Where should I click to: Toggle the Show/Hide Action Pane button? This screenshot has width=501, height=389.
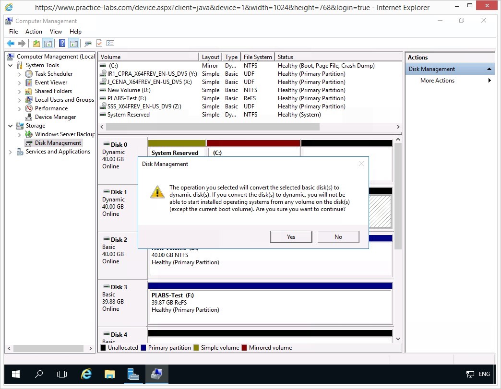click(73, 44)
